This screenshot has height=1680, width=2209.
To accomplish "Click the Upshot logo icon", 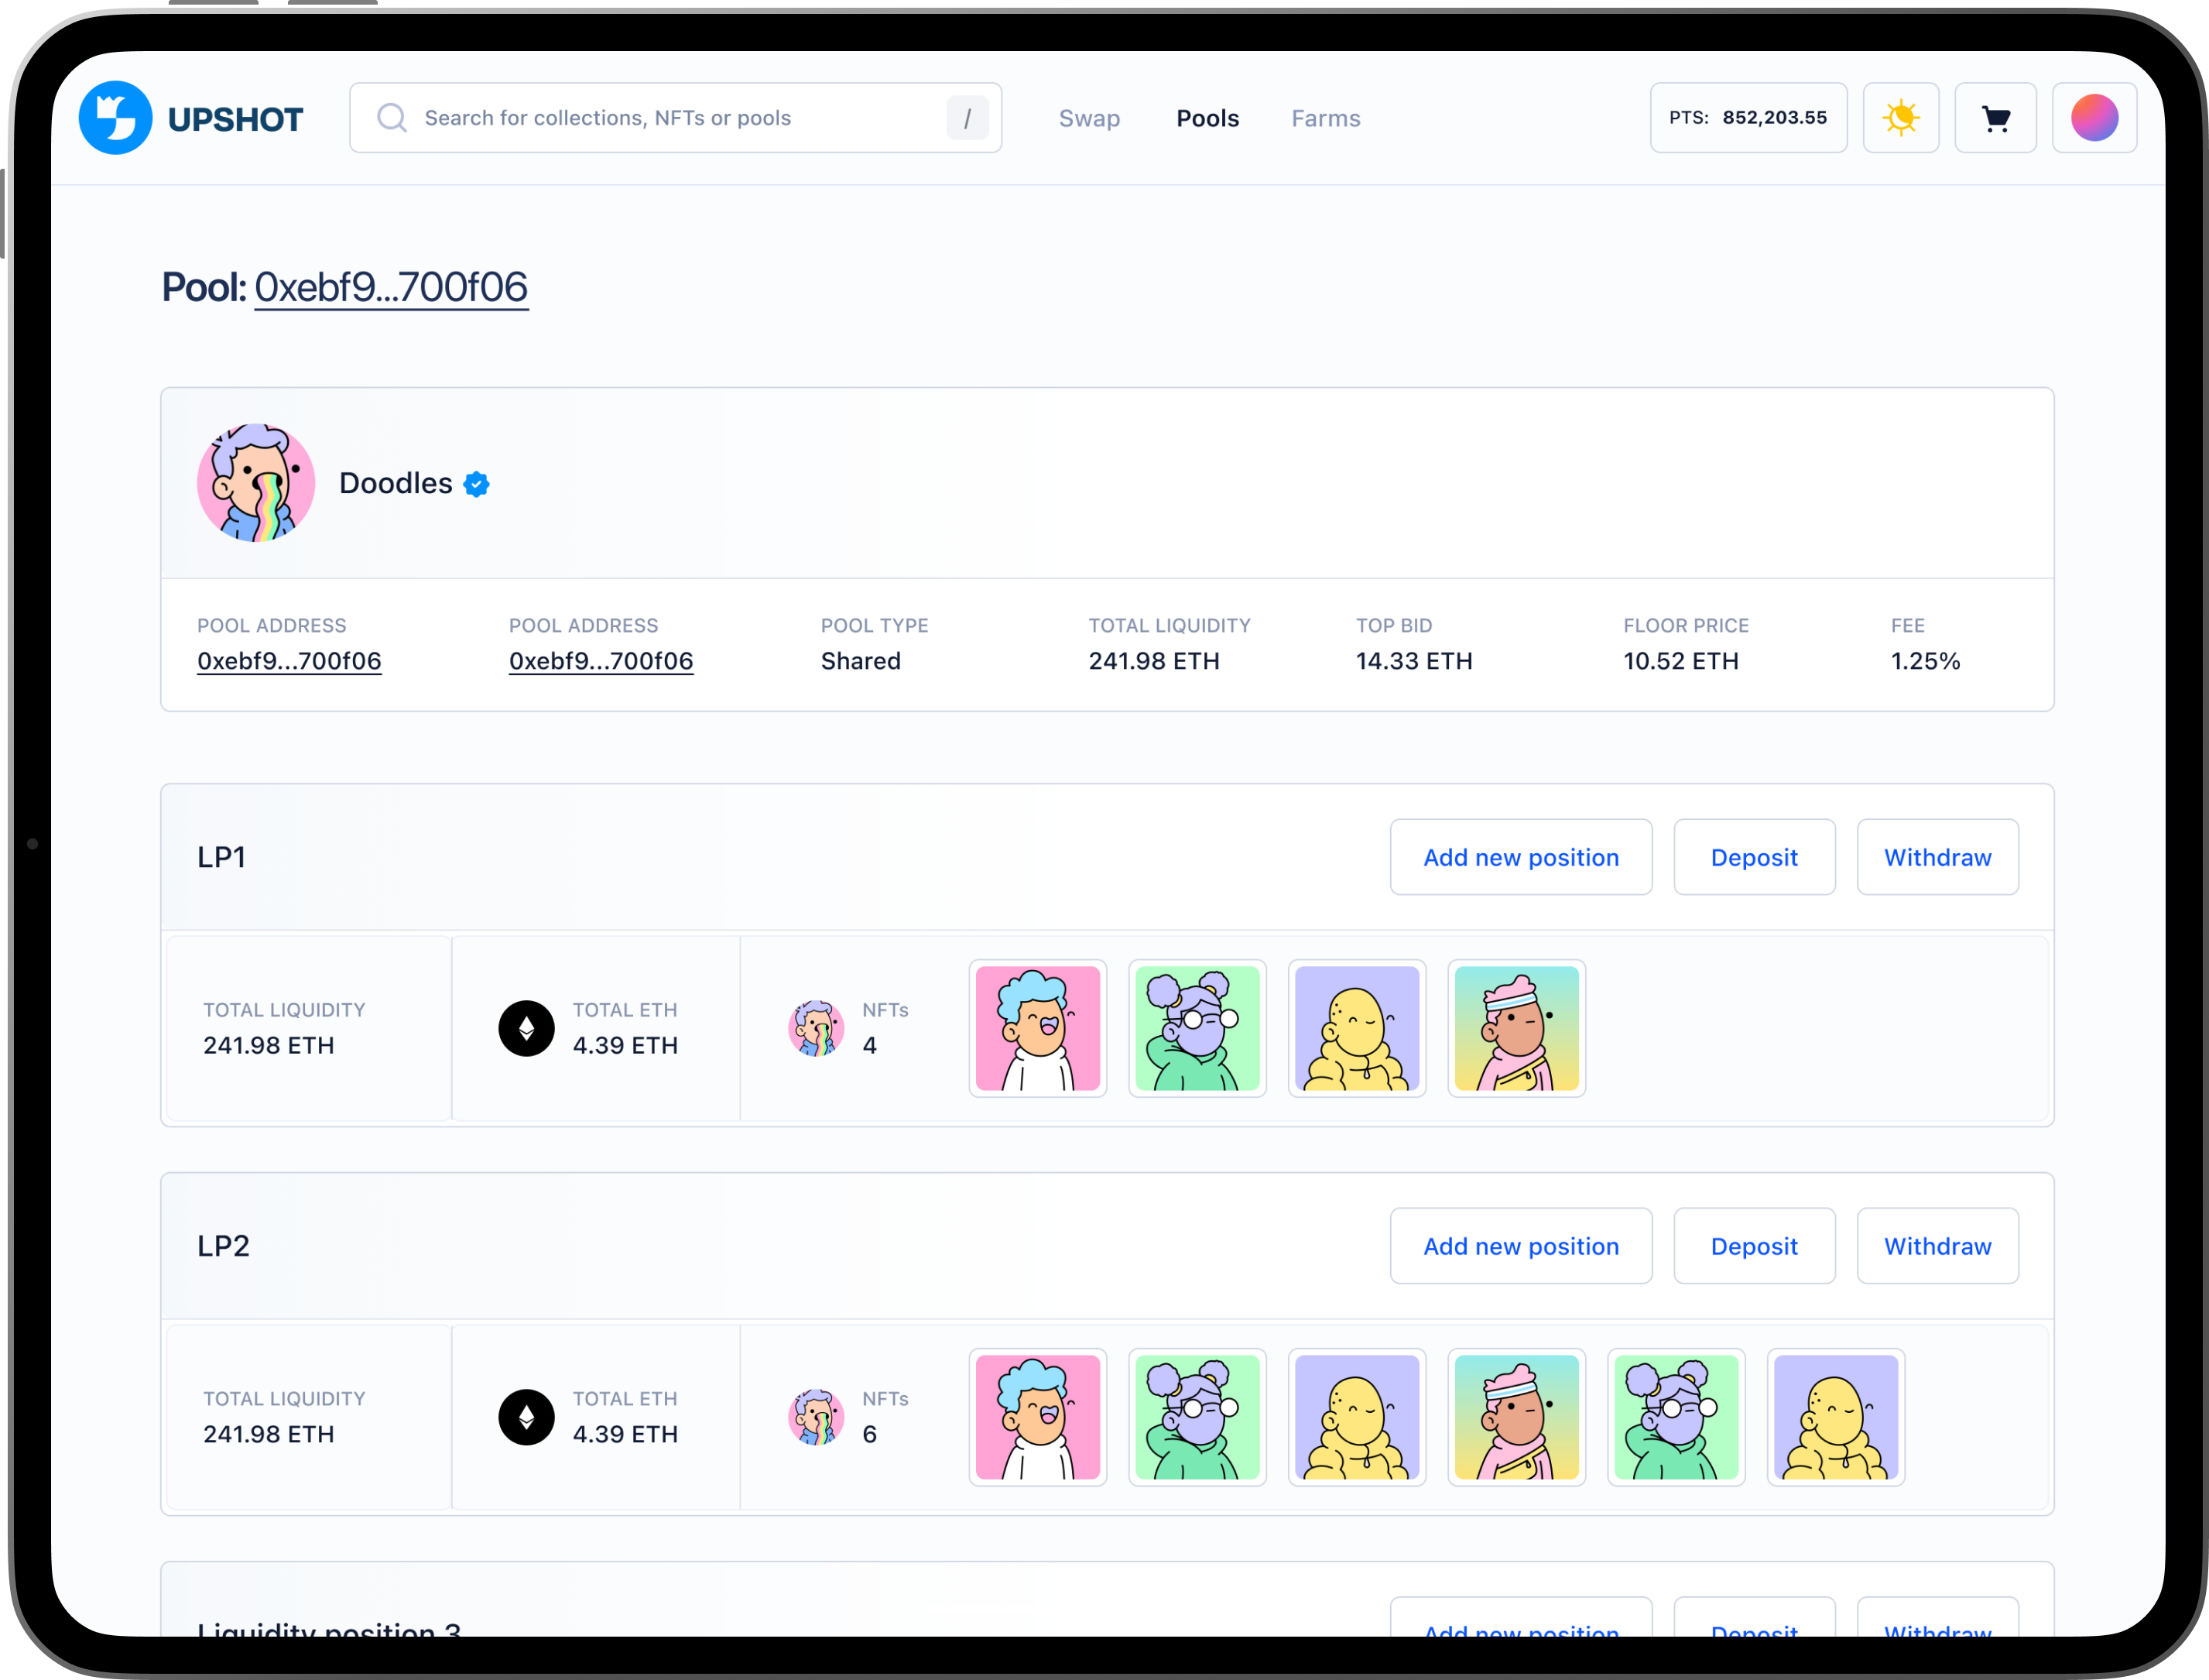I will (116, 118).
